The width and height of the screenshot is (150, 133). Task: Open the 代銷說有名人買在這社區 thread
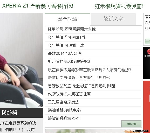(69, 94)
